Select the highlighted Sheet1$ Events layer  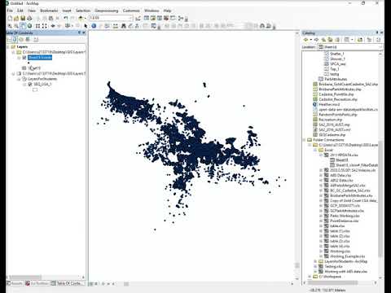[x=40, y=58]
